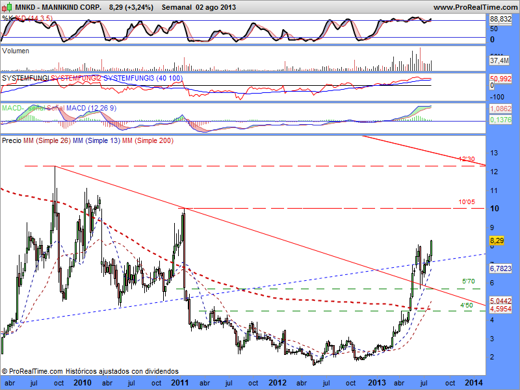Screen dimensions: 520x390
Task: Click the 2013 year label on time axis
Action: (376, 383)
